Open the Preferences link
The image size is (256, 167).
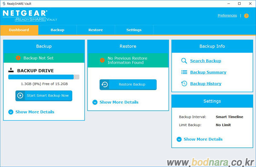[227, 15]
